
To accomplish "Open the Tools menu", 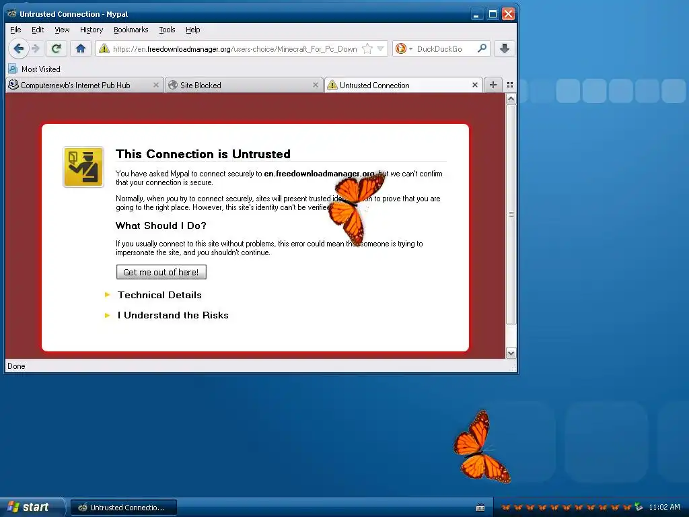I will [167, 30].
